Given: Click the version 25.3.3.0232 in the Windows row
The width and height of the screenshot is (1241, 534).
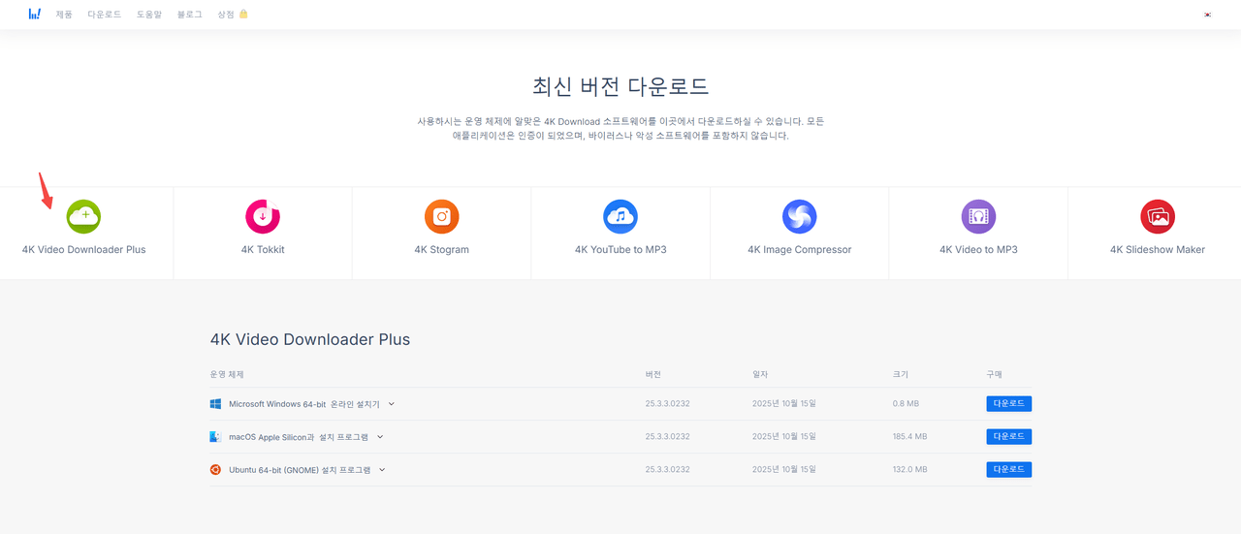Looking at the screenshot, I should 668,404.
